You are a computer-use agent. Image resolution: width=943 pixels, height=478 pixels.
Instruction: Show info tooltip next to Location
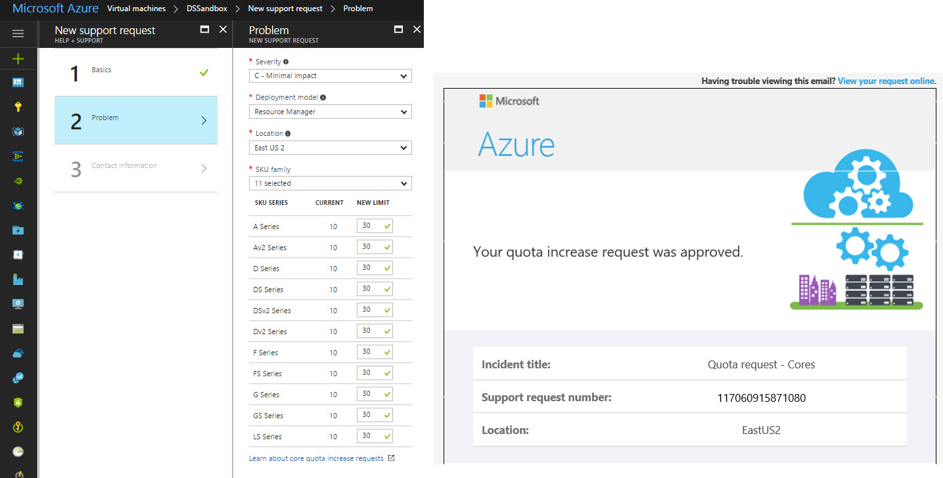tap(288, 133)
